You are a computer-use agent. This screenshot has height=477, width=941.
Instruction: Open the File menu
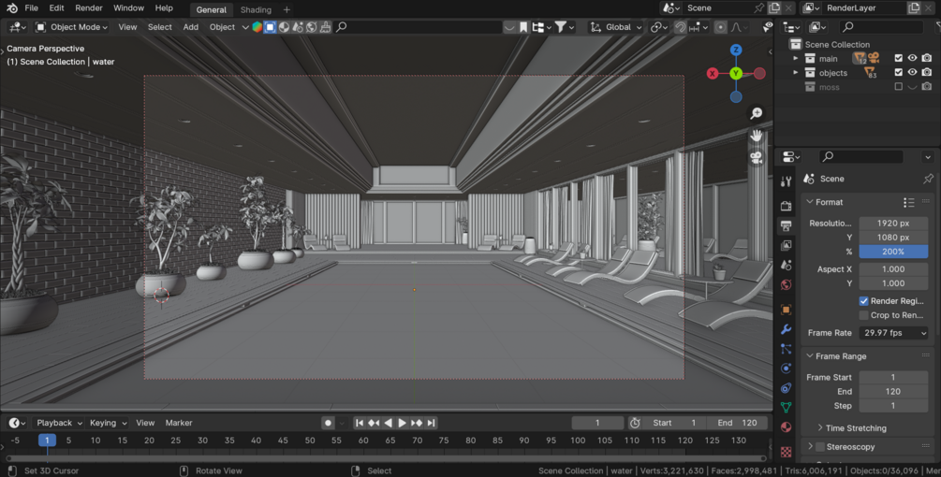point(31,7)
